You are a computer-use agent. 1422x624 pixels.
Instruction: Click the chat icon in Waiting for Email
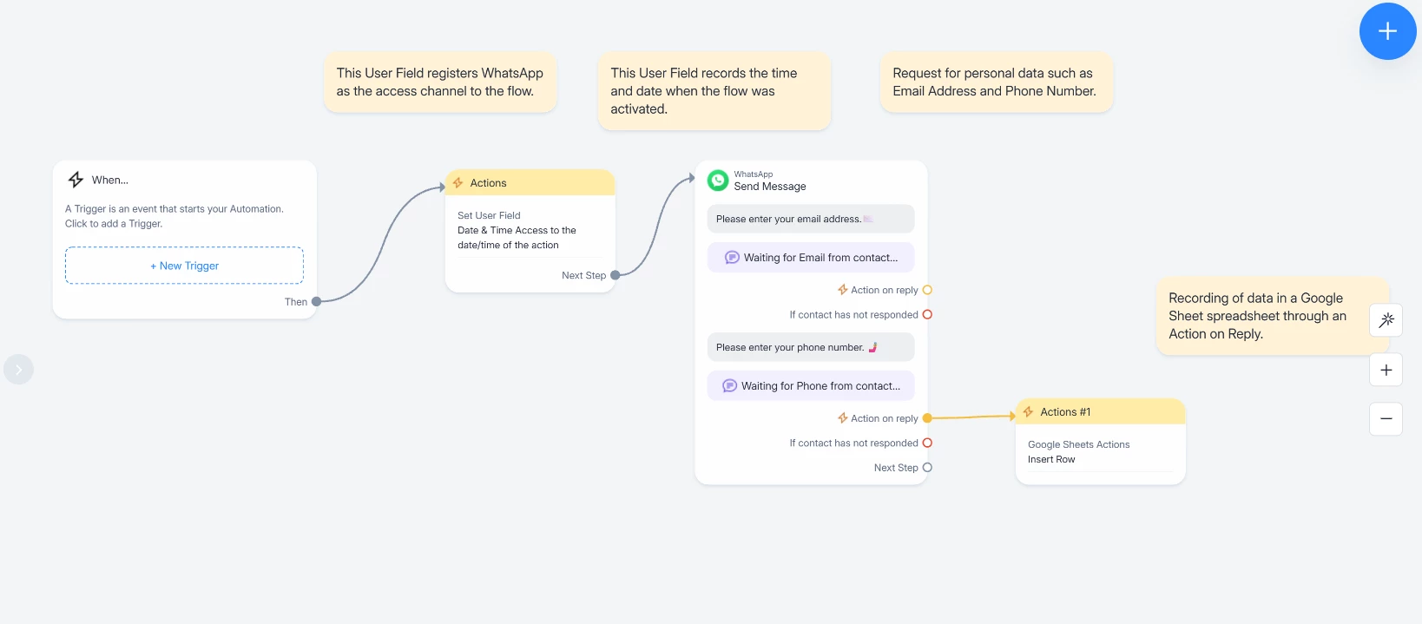click(732, 258)
